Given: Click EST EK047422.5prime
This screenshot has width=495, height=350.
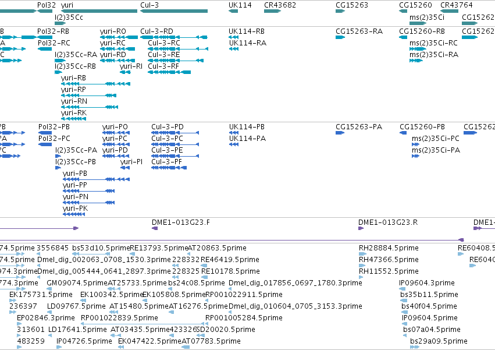Looking at the screenshot, I should pos(149,341).
